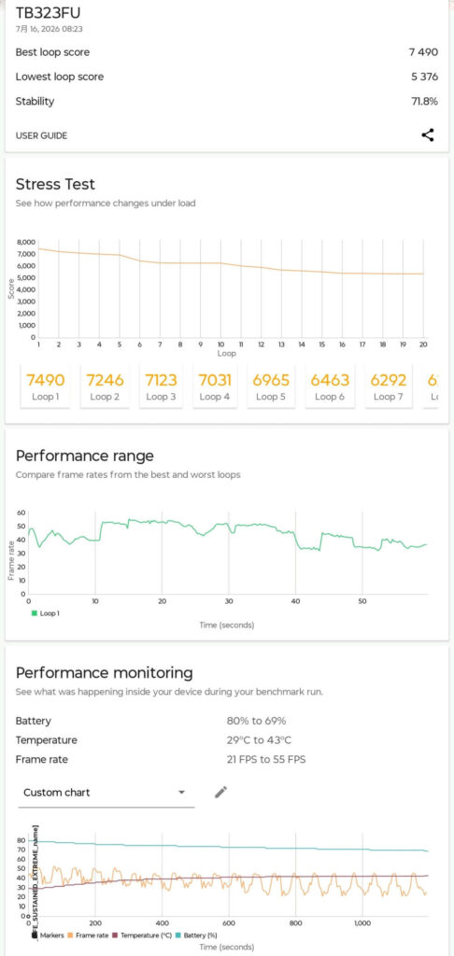Image resolution: width=454 pixels, height=956 pixels.
Task: Tap the TB323FU device title
Action: pyautogui.click(x=48, y=13)
